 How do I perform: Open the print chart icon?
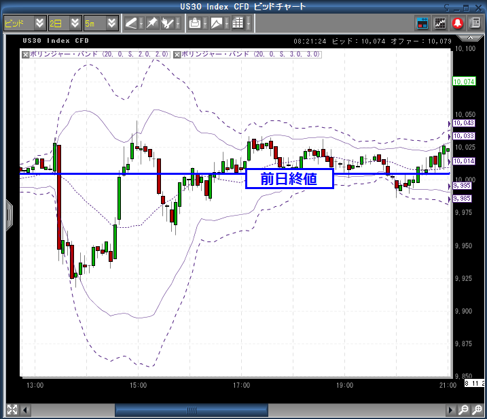(195, 23)
